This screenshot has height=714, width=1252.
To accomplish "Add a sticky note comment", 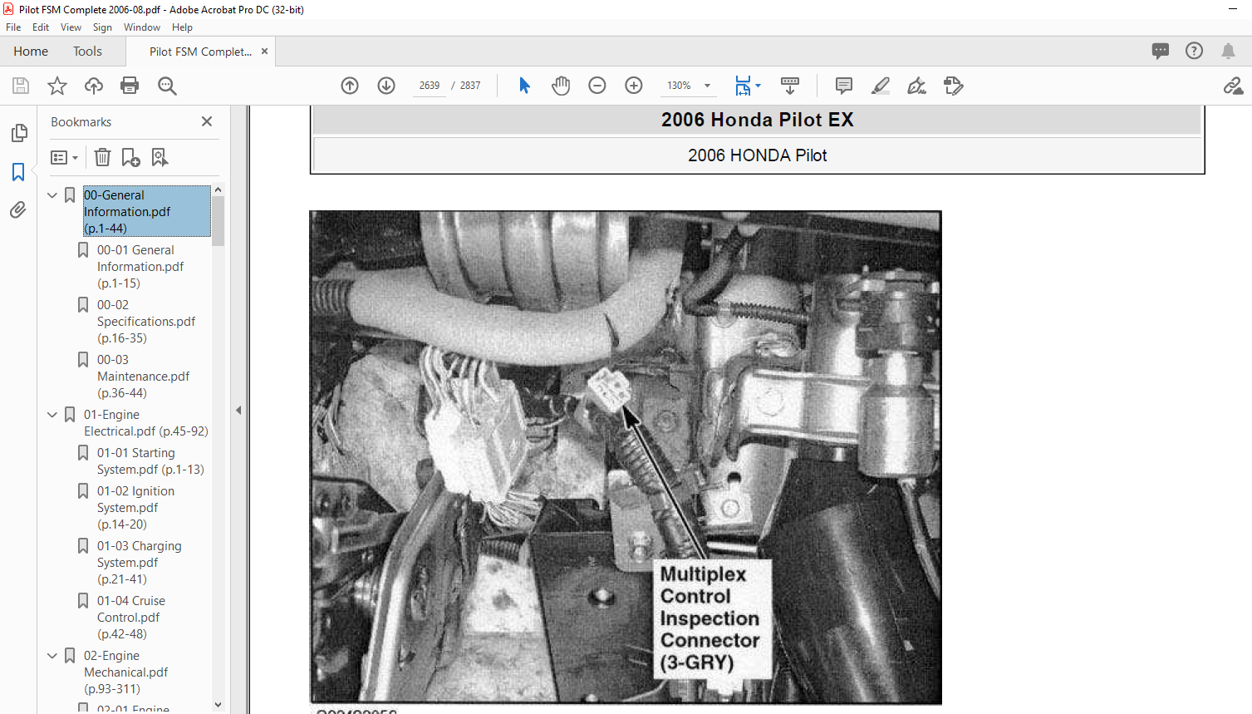I will click(844, 86).
